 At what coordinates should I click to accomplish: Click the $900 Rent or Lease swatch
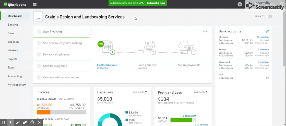click(127, 120)
